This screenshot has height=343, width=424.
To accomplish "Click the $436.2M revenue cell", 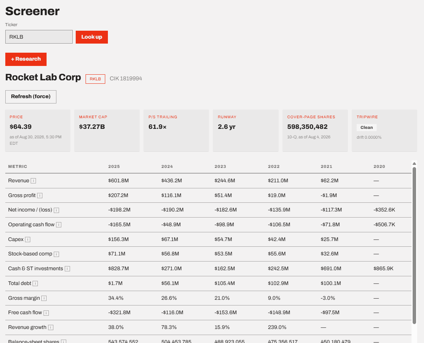I will 172,180.
